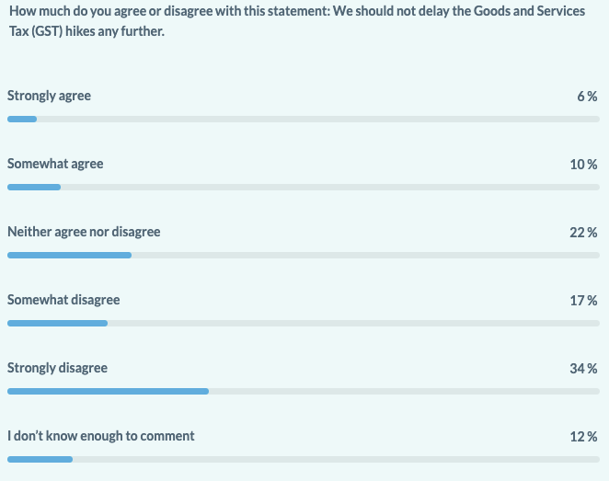Click the GST hikes poll question text
Image resolution: width=609 pixels, height=481 pixels.
pyautogui.click(x=297, y=21)
